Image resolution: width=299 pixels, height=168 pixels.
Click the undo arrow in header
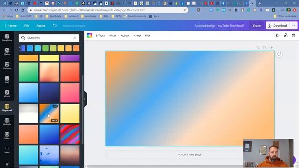(55, 26)
